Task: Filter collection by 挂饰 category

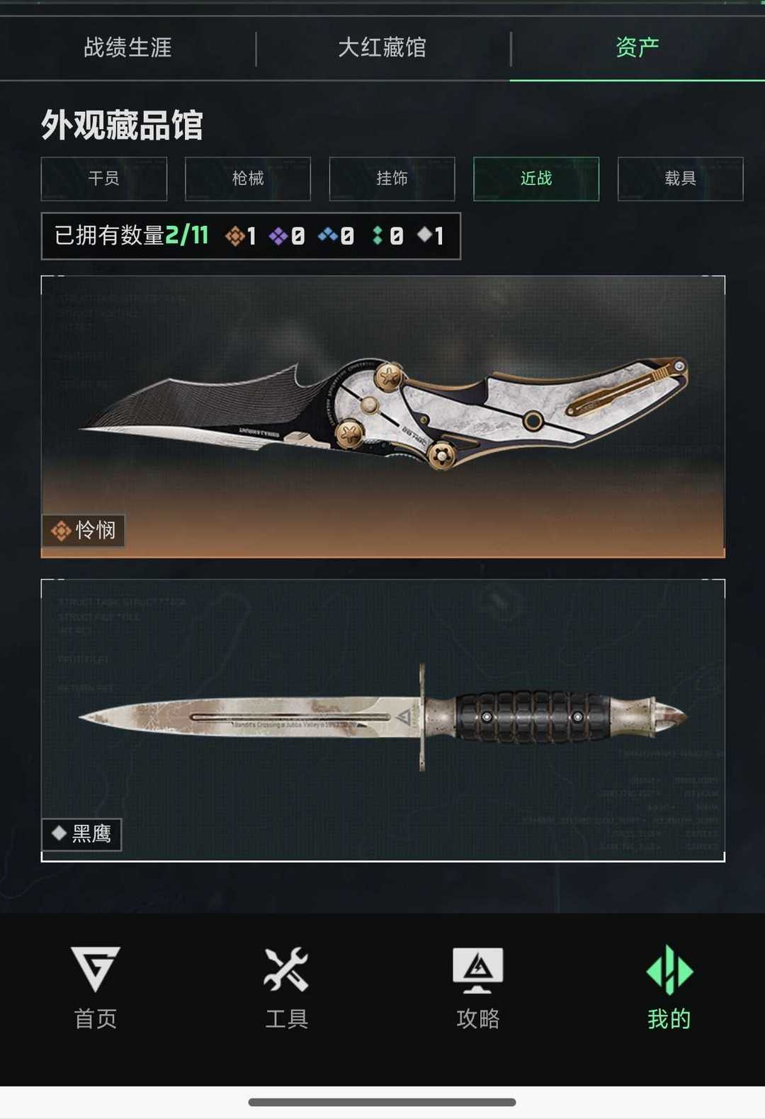Action: 392,179
